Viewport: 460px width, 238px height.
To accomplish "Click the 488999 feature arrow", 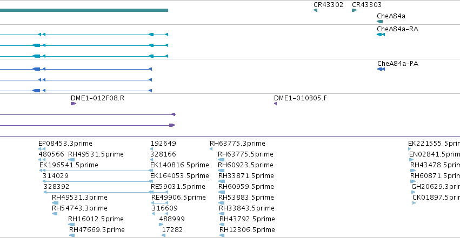I will pos(161,225).
